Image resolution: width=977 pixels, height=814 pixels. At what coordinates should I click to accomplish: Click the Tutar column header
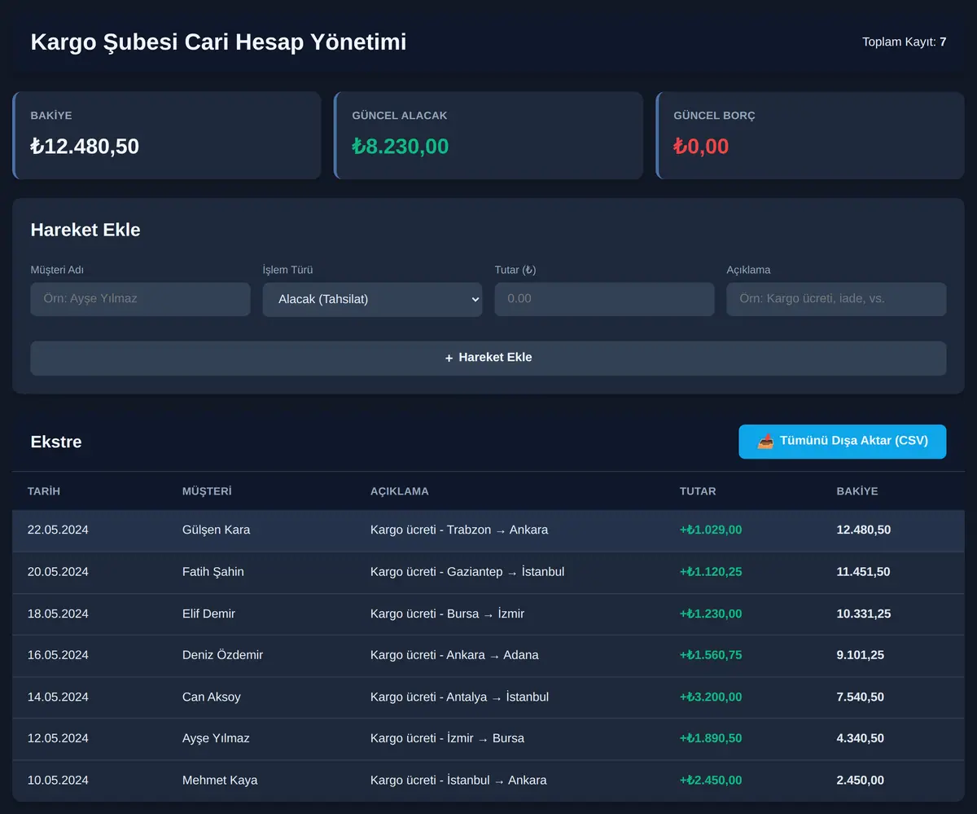click(x=698, y=491)
